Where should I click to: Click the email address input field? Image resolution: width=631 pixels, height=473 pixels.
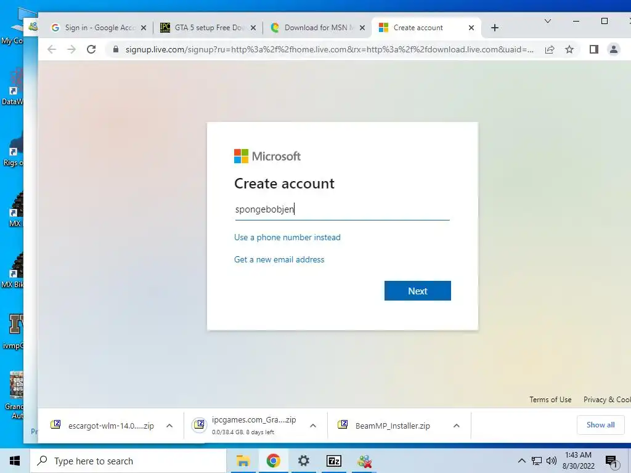pyautogui.click(x=342, y=209)
